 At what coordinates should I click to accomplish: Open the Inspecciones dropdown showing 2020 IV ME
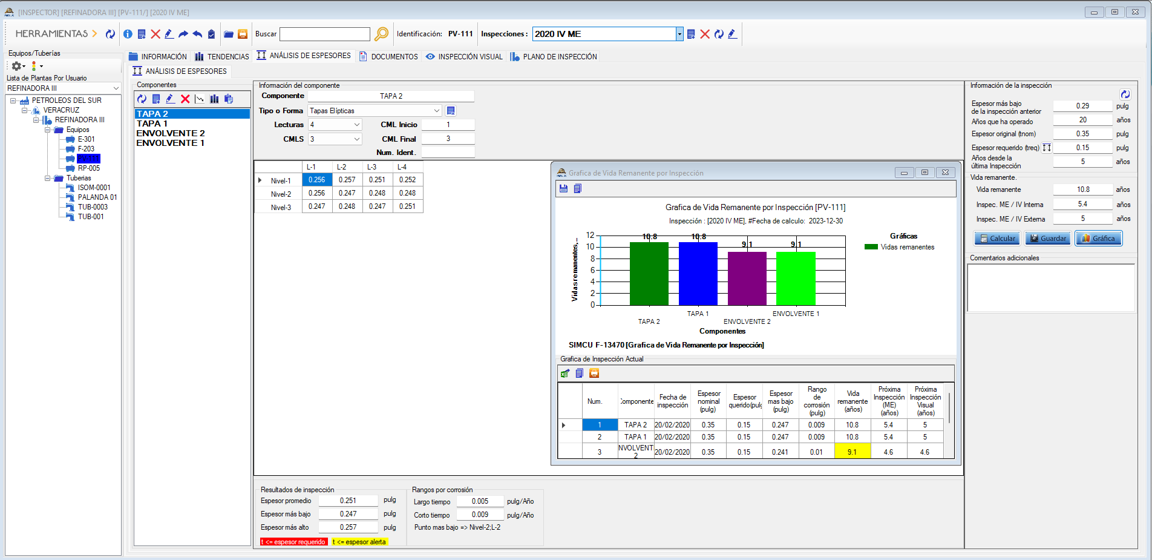679,34
